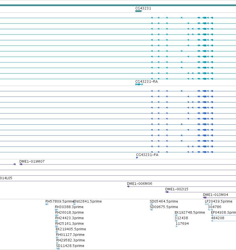Image resolution: width=236 pixels, height=250 pixels.
Task: Click the DME1-019M07 BAC label
Action: tap(32, 161)
